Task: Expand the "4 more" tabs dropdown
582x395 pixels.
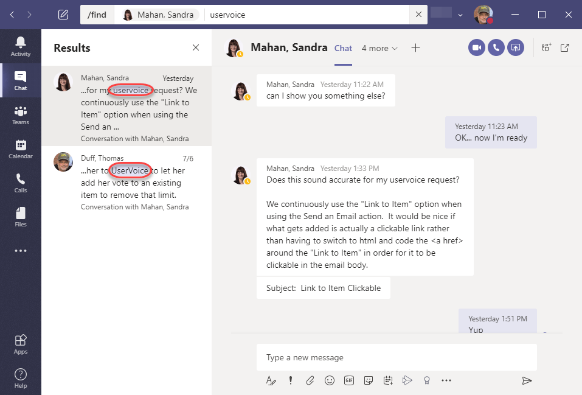Action: [379, 48]
